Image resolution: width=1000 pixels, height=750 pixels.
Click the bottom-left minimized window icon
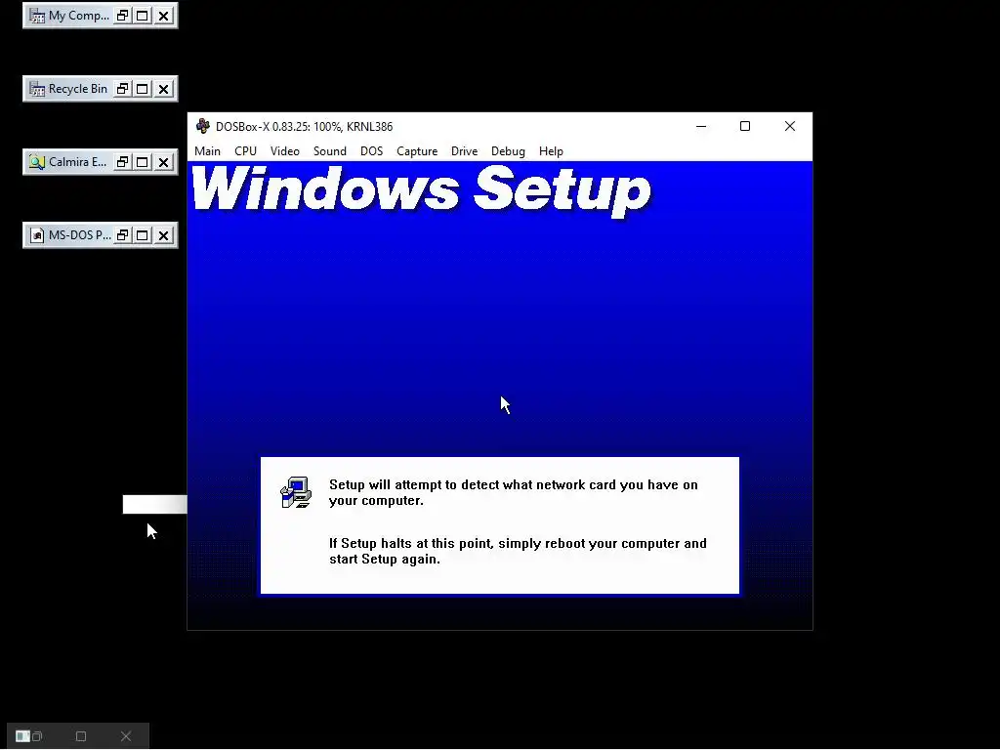23,736
